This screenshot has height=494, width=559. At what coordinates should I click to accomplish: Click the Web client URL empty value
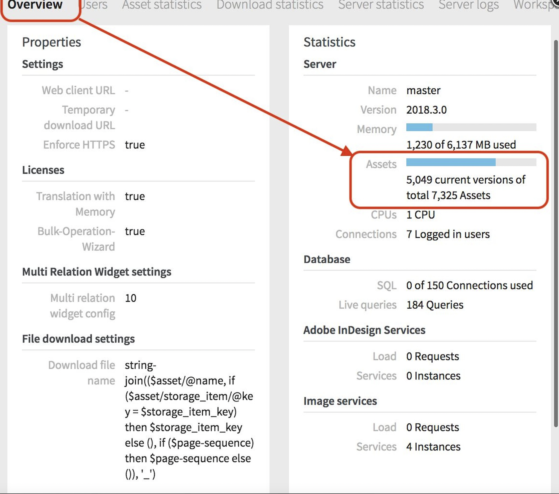(x=127, y=90)
